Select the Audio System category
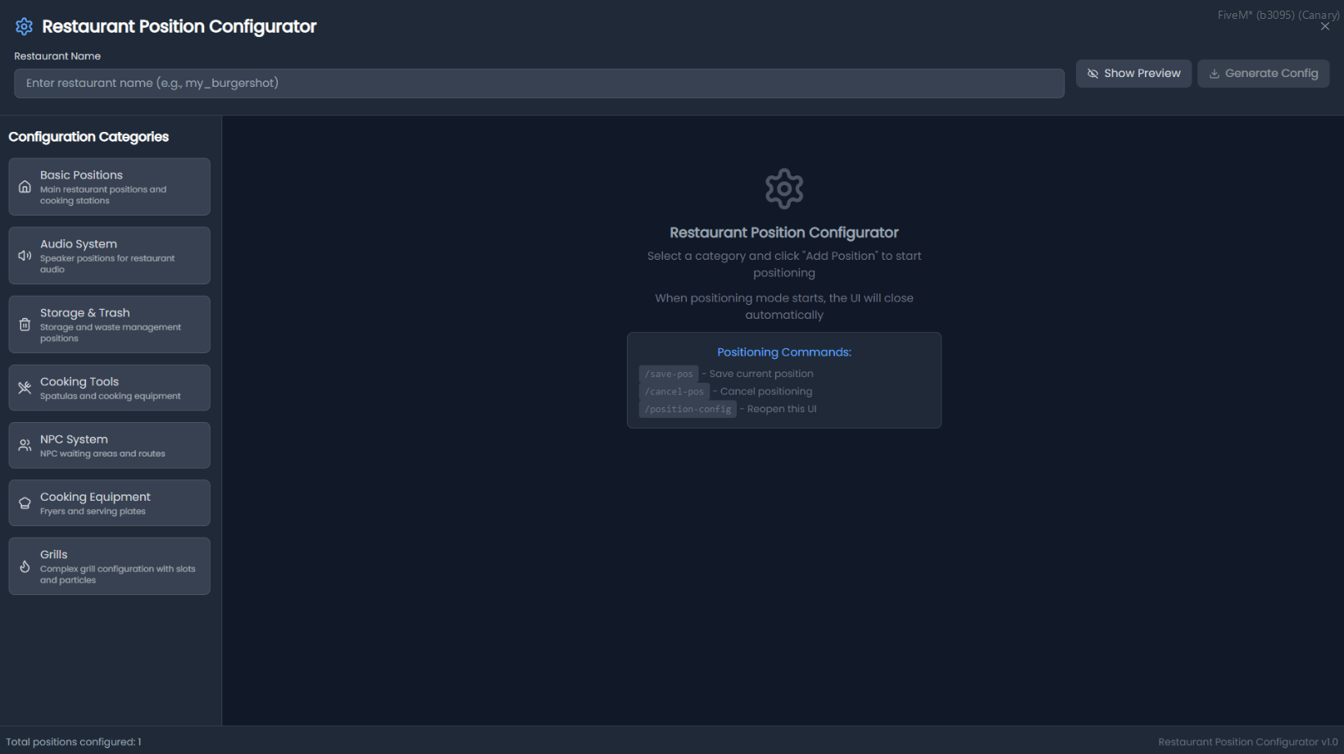Viewport: 1344px width, 754px height. [109, 256]
